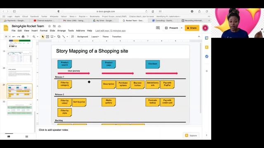Click the Transition toolbar button
This screenshot has height=148, width=264.
pyautogui.click(x=116, y=37)
